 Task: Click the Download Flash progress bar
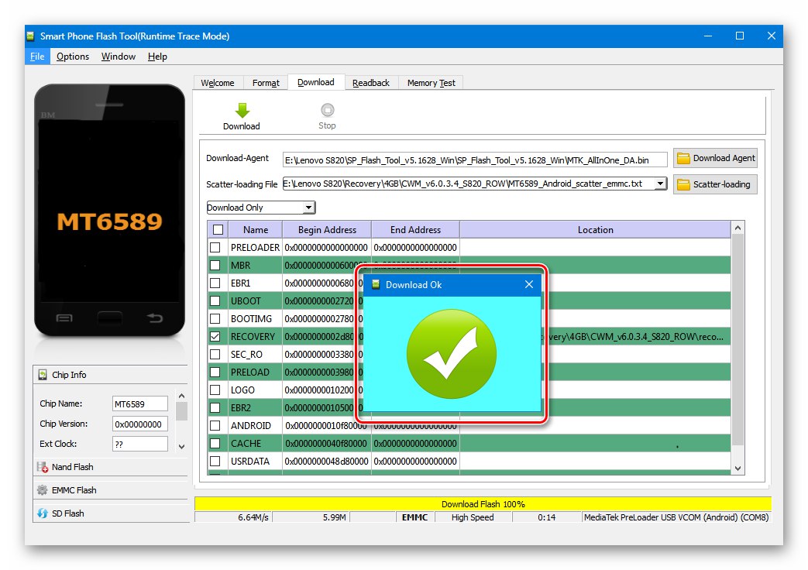(481, 503)
